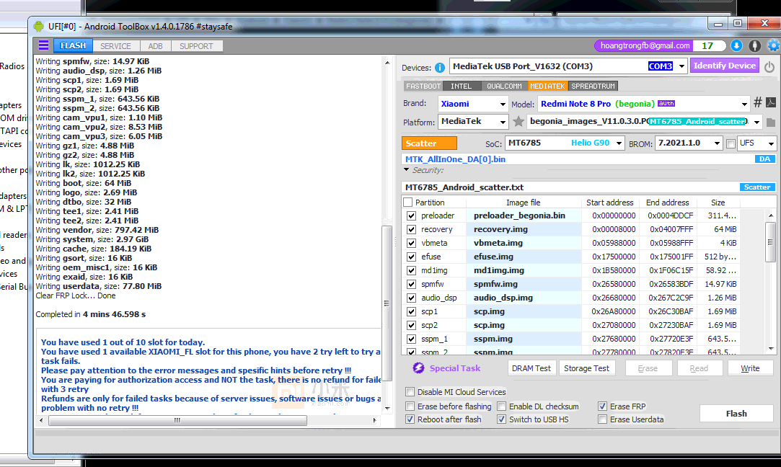This screenshot has width=781, height=467.
Task: Uncheck the efuse partition checkbox
Action: pos(412,257)
